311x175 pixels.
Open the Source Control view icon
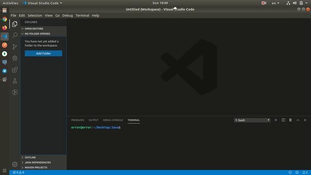click(15, 47)
